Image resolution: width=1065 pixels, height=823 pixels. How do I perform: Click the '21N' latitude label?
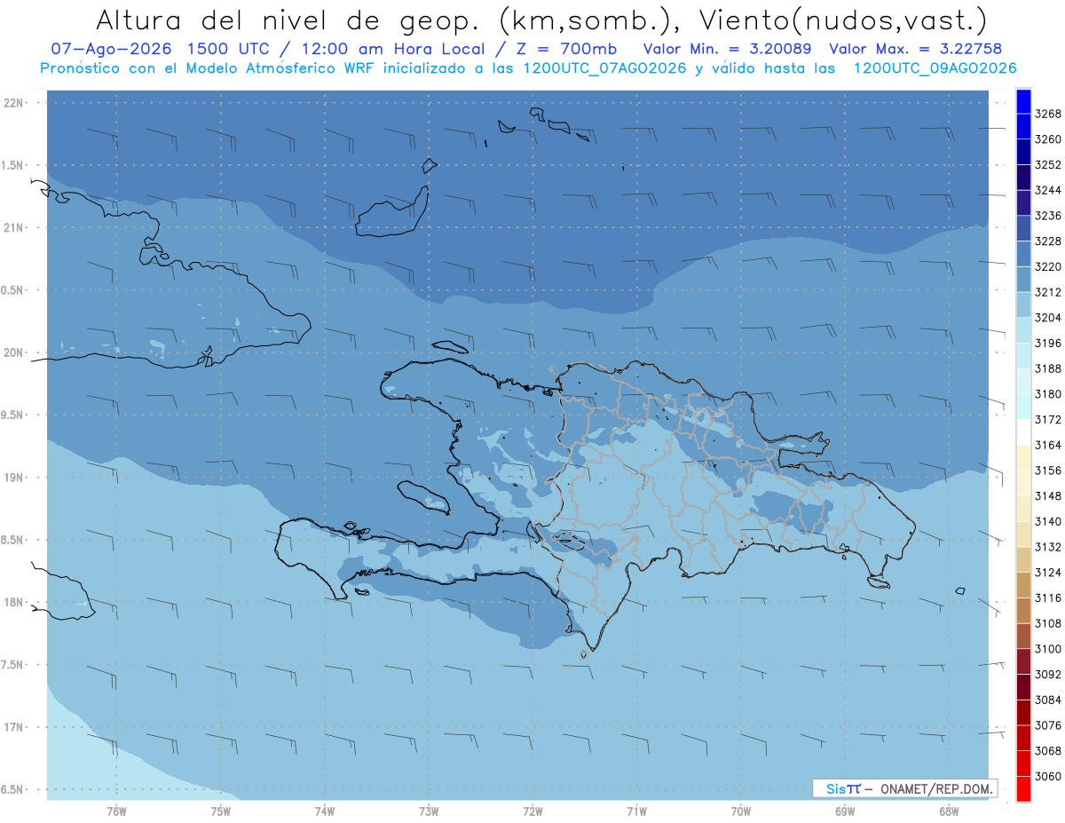[x=15, y=227]
